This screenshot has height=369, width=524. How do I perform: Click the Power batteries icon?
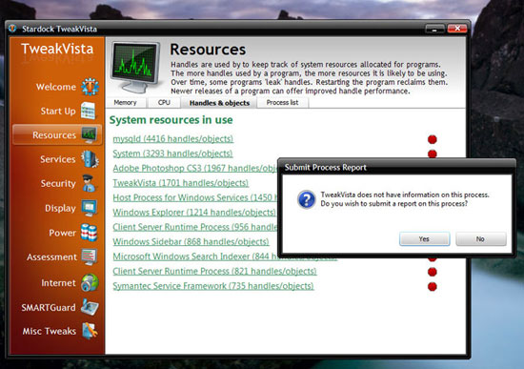tap(90, 233)
